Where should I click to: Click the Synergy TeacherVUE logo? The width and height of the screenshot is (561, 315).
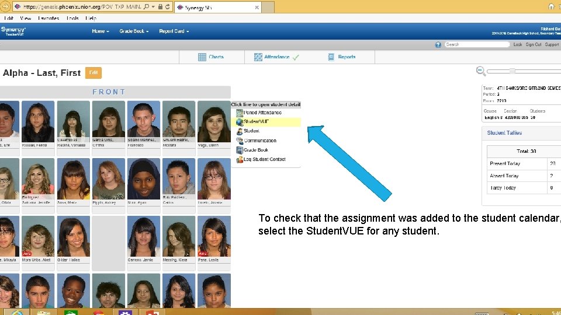tap(13, 31)
